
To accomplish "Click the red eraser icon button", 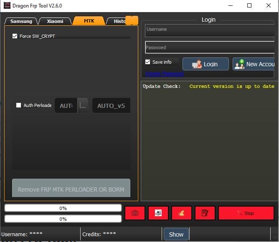I will (182, 213).
